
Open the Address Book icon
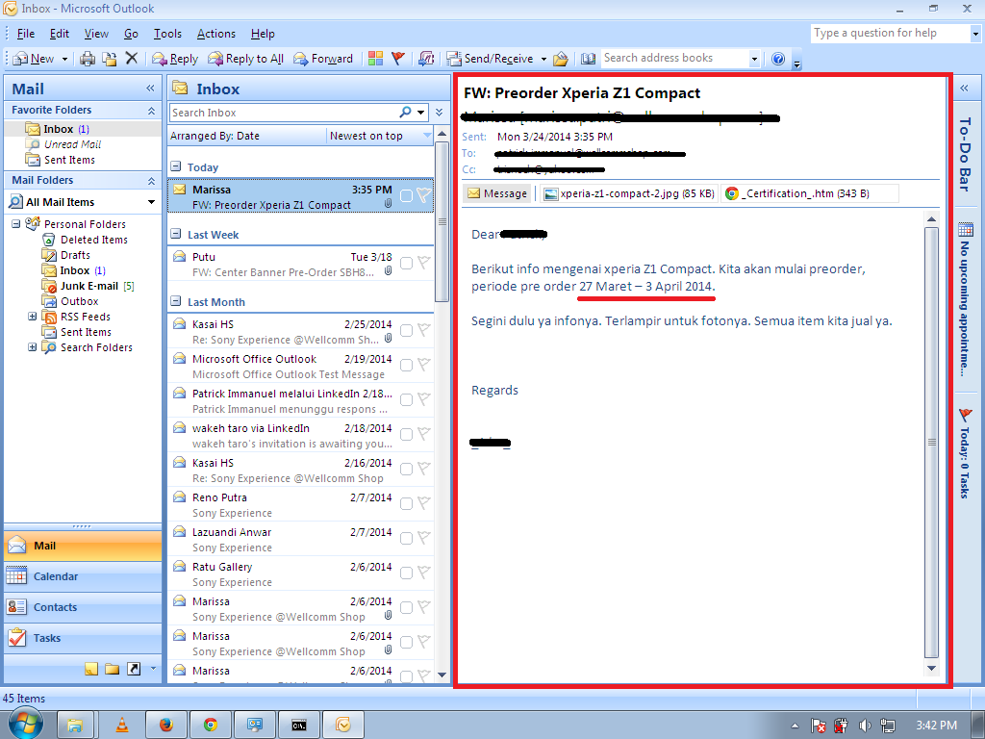pos(588,59)
